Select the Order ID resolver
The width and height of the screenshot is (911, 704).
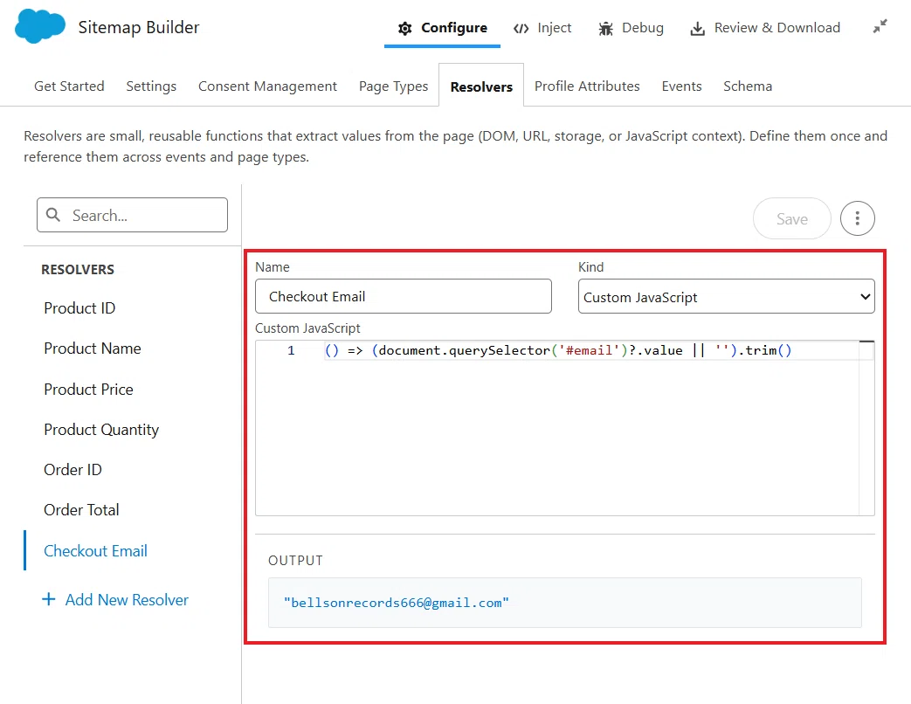click(x=72, y=469)
